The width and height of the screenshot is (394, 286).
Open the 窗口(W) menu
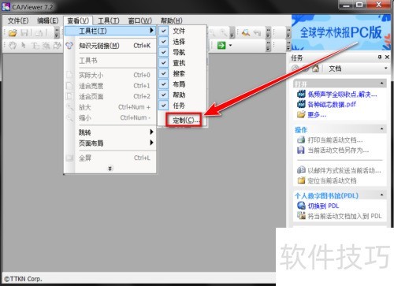pos(140,20)
